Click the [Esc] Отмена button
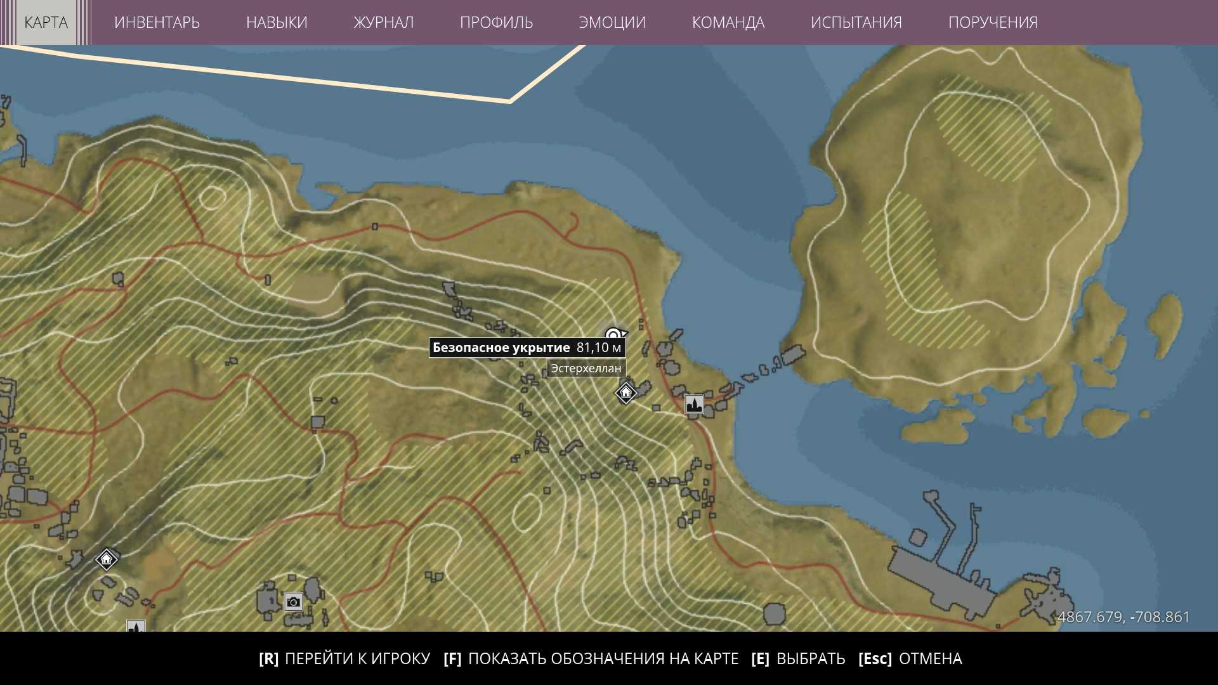 click(x=910, y=659)
